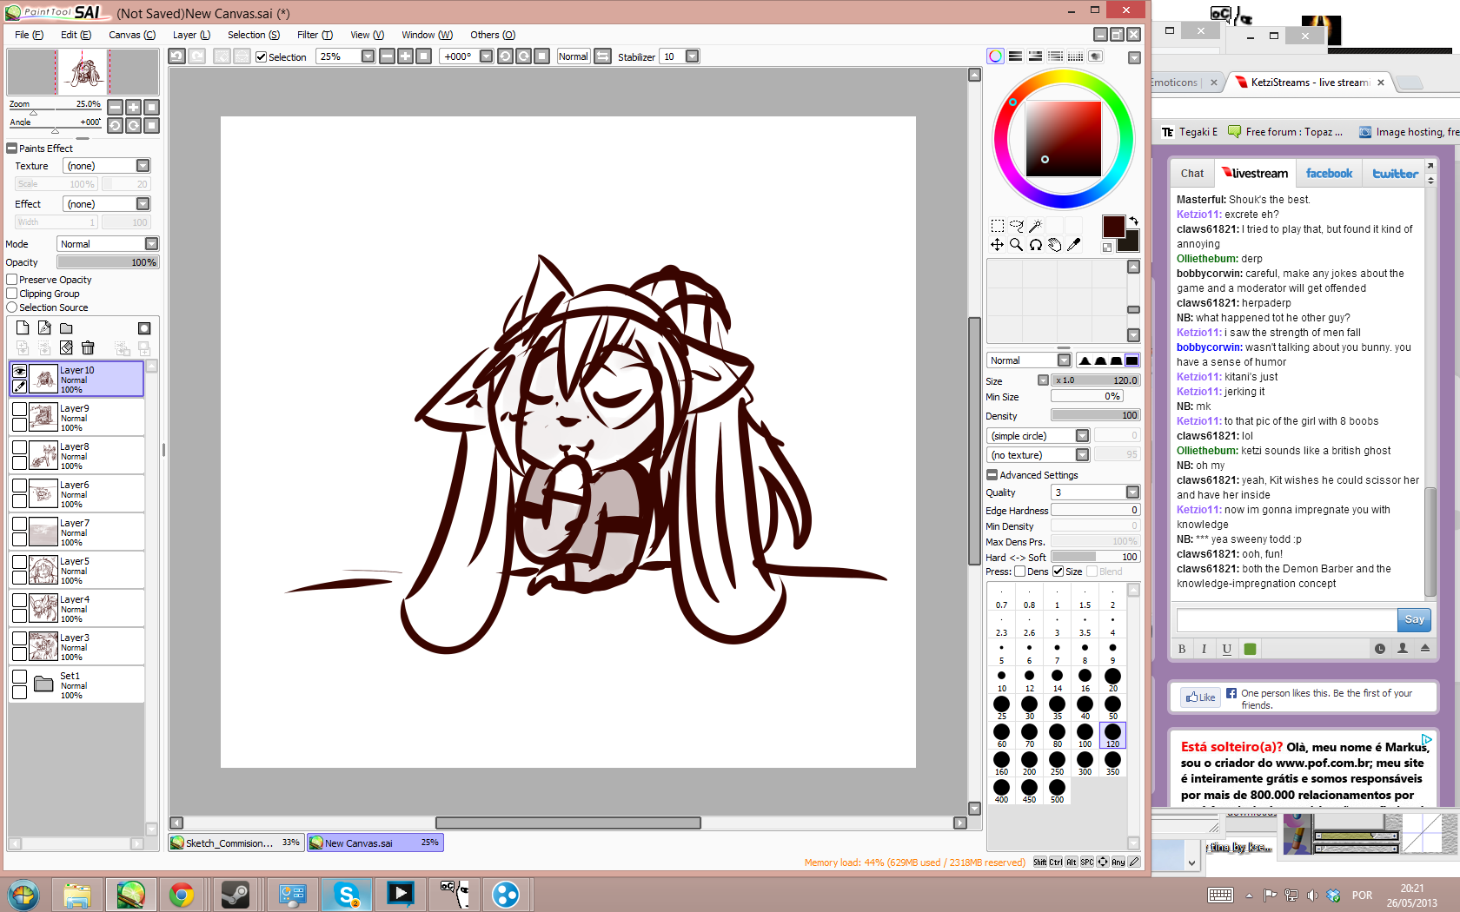The height and width of the screenshot is (912, 1460).
Task: Toggle the Selection checkbox in toolbar
Action: pos(261,57)
